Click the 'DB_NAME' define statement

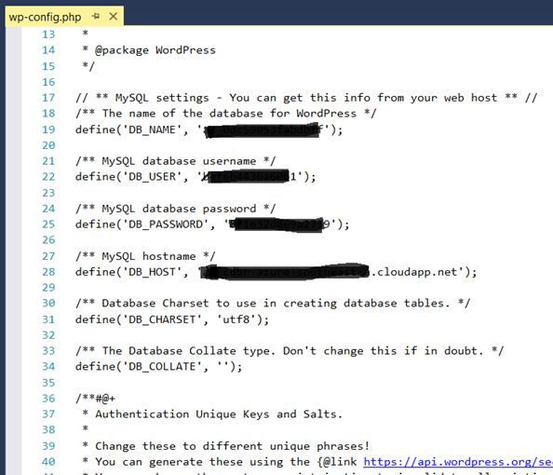209,129
